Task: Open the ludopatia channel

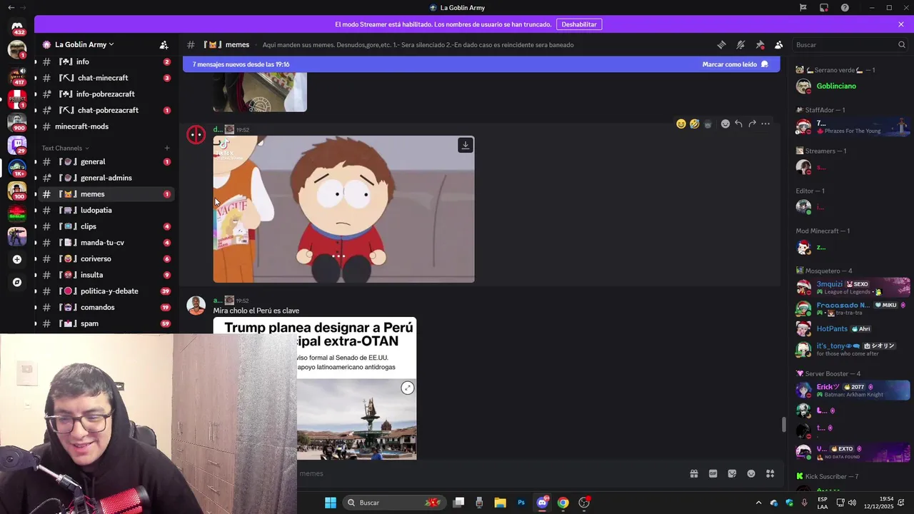Action: [x=105, y=211]
